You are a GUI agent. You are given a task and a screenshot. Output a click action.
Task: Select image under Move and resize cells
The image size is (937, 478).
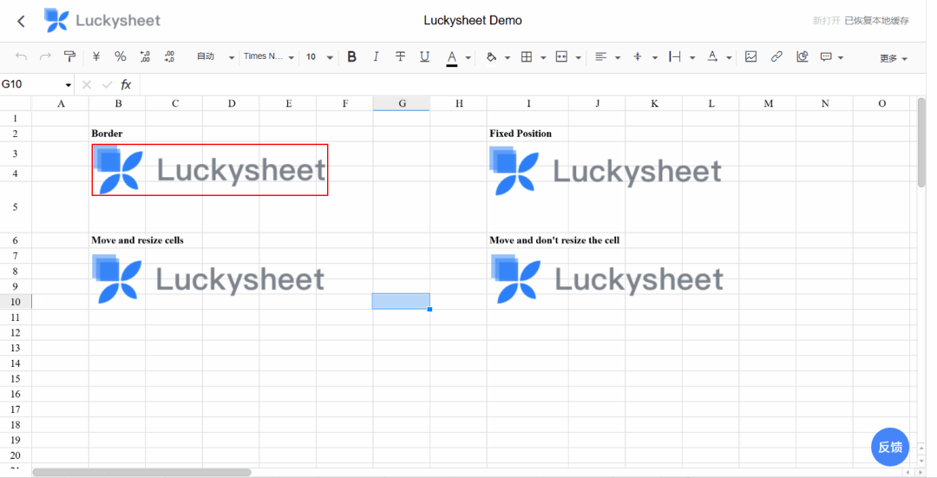pos(208,278)
